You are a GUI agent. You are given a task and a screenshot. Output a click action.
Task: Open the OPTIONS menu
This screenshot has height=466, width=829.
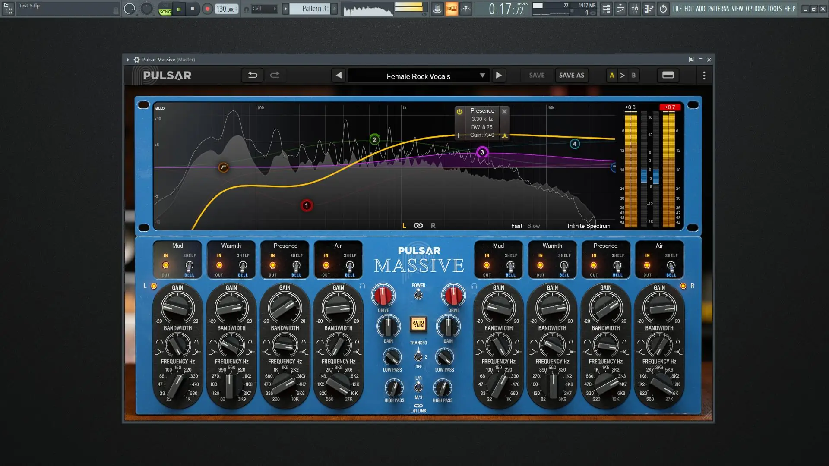(755, 9)
